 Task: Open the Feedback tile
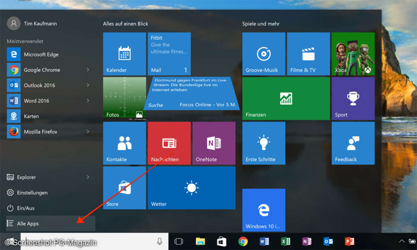[x=353, y=143]
